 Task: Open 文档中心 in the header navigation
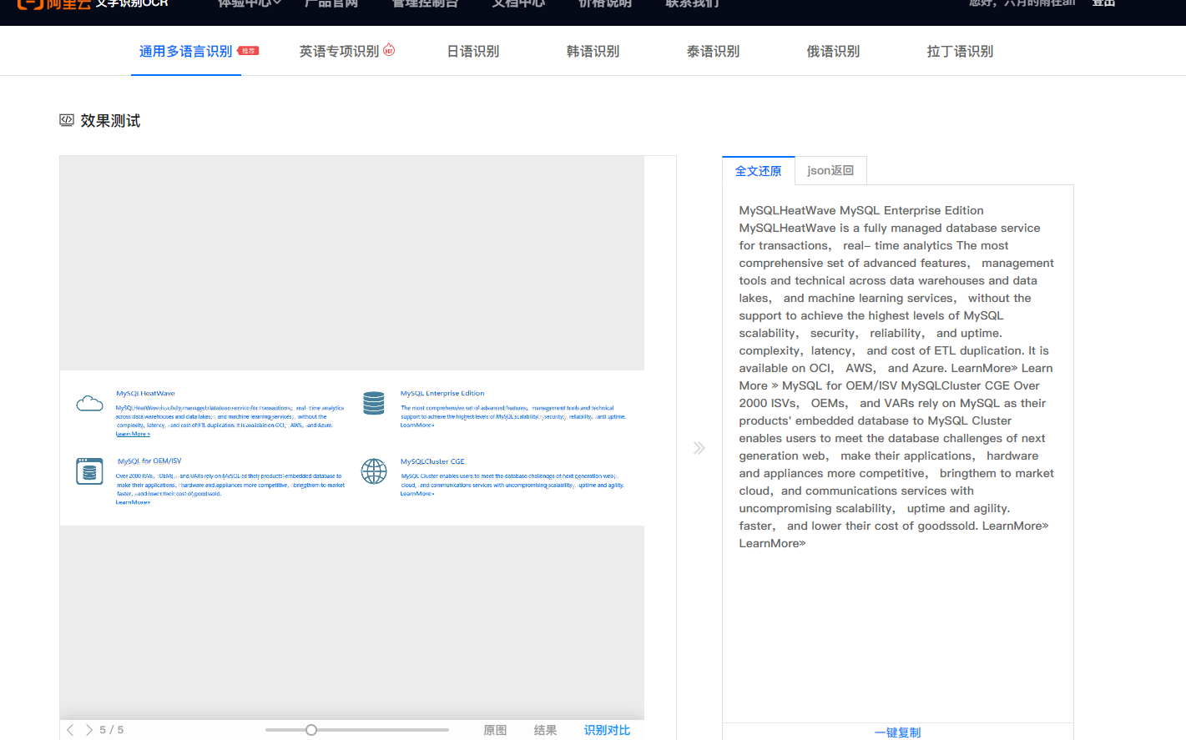coord(518,3)
